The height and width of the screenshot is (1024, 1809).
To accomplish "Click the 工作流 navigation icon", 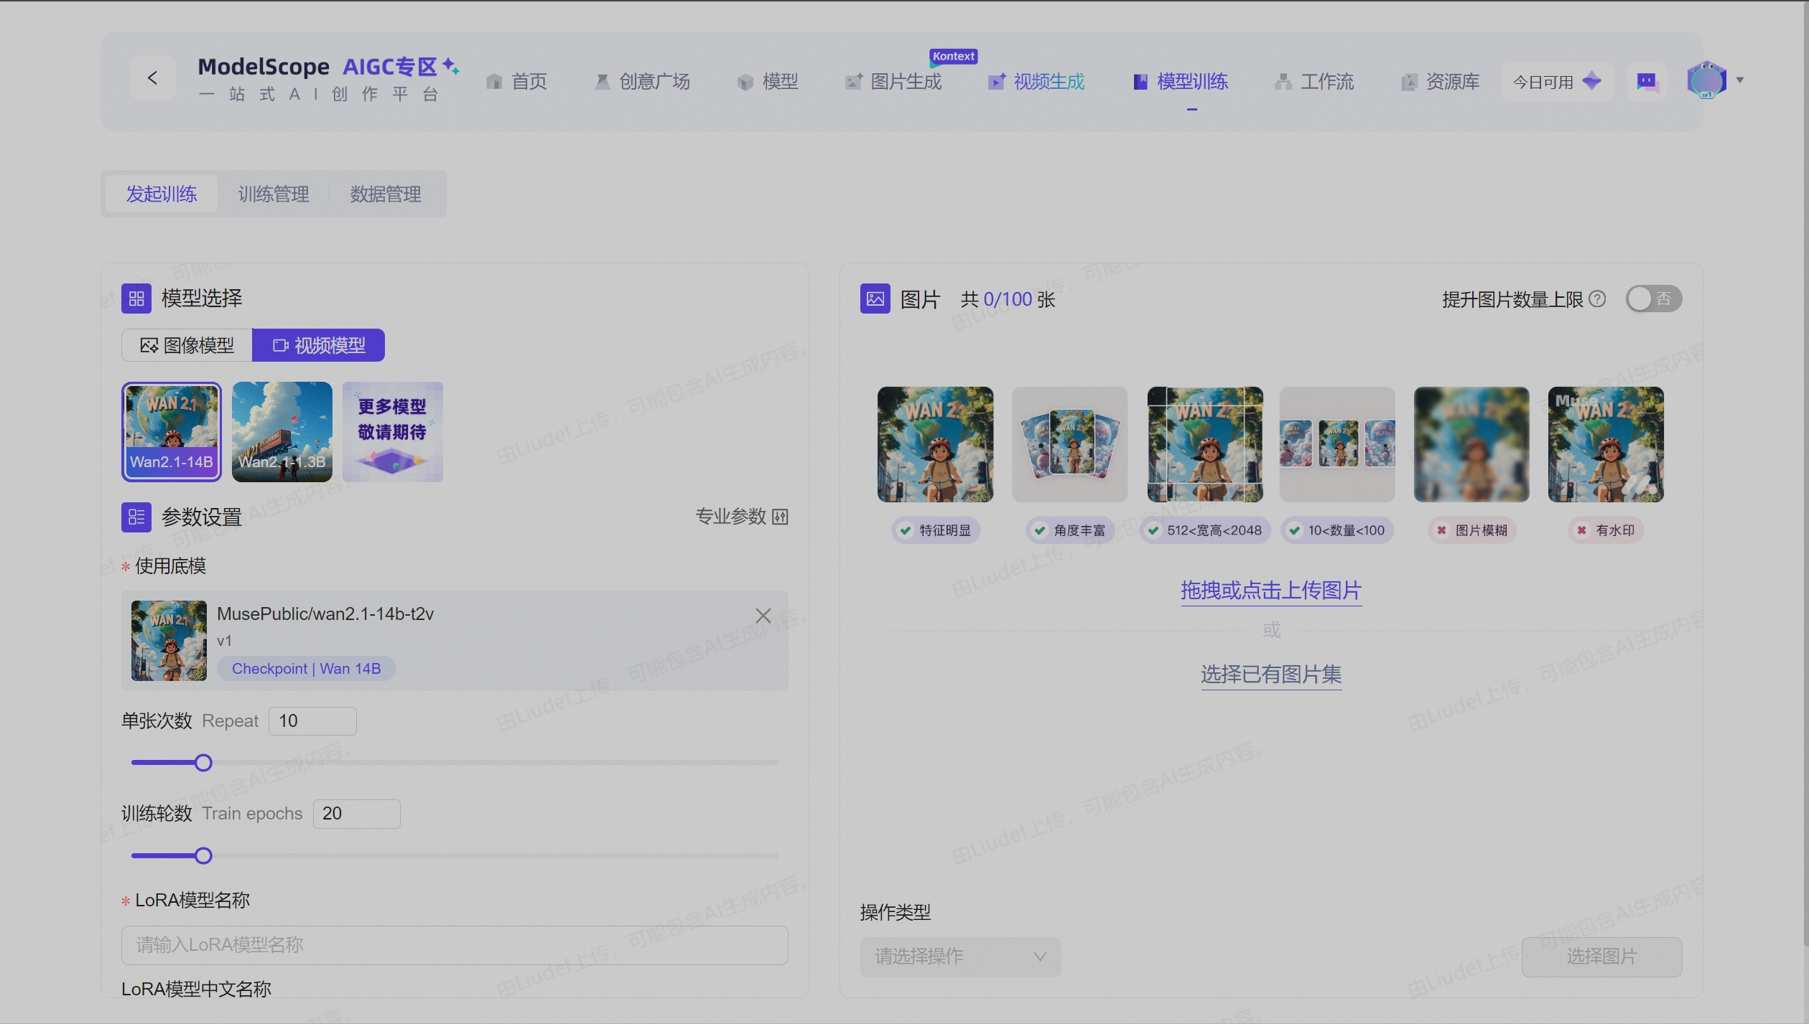I will pos(1283,81).
